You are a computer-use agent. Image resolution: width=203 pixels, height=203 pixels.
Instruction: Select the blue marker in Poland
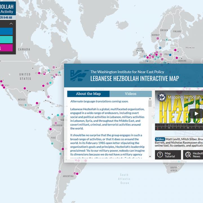pos(170,55)
